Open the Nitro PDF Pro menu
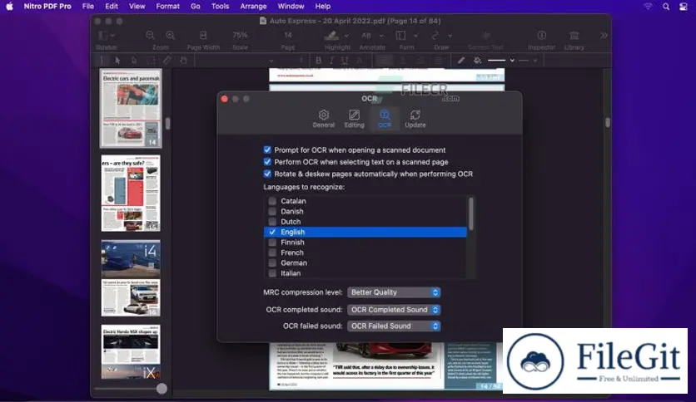The width and height of the screenshot is (696, 402). 47,7
